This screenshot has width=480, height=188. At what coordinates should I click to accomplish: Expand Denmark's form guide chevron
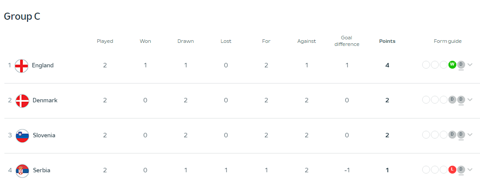470,100
